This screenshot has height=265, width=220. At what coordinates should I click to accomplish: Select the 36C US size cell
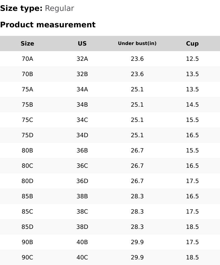tap(82, 166)
